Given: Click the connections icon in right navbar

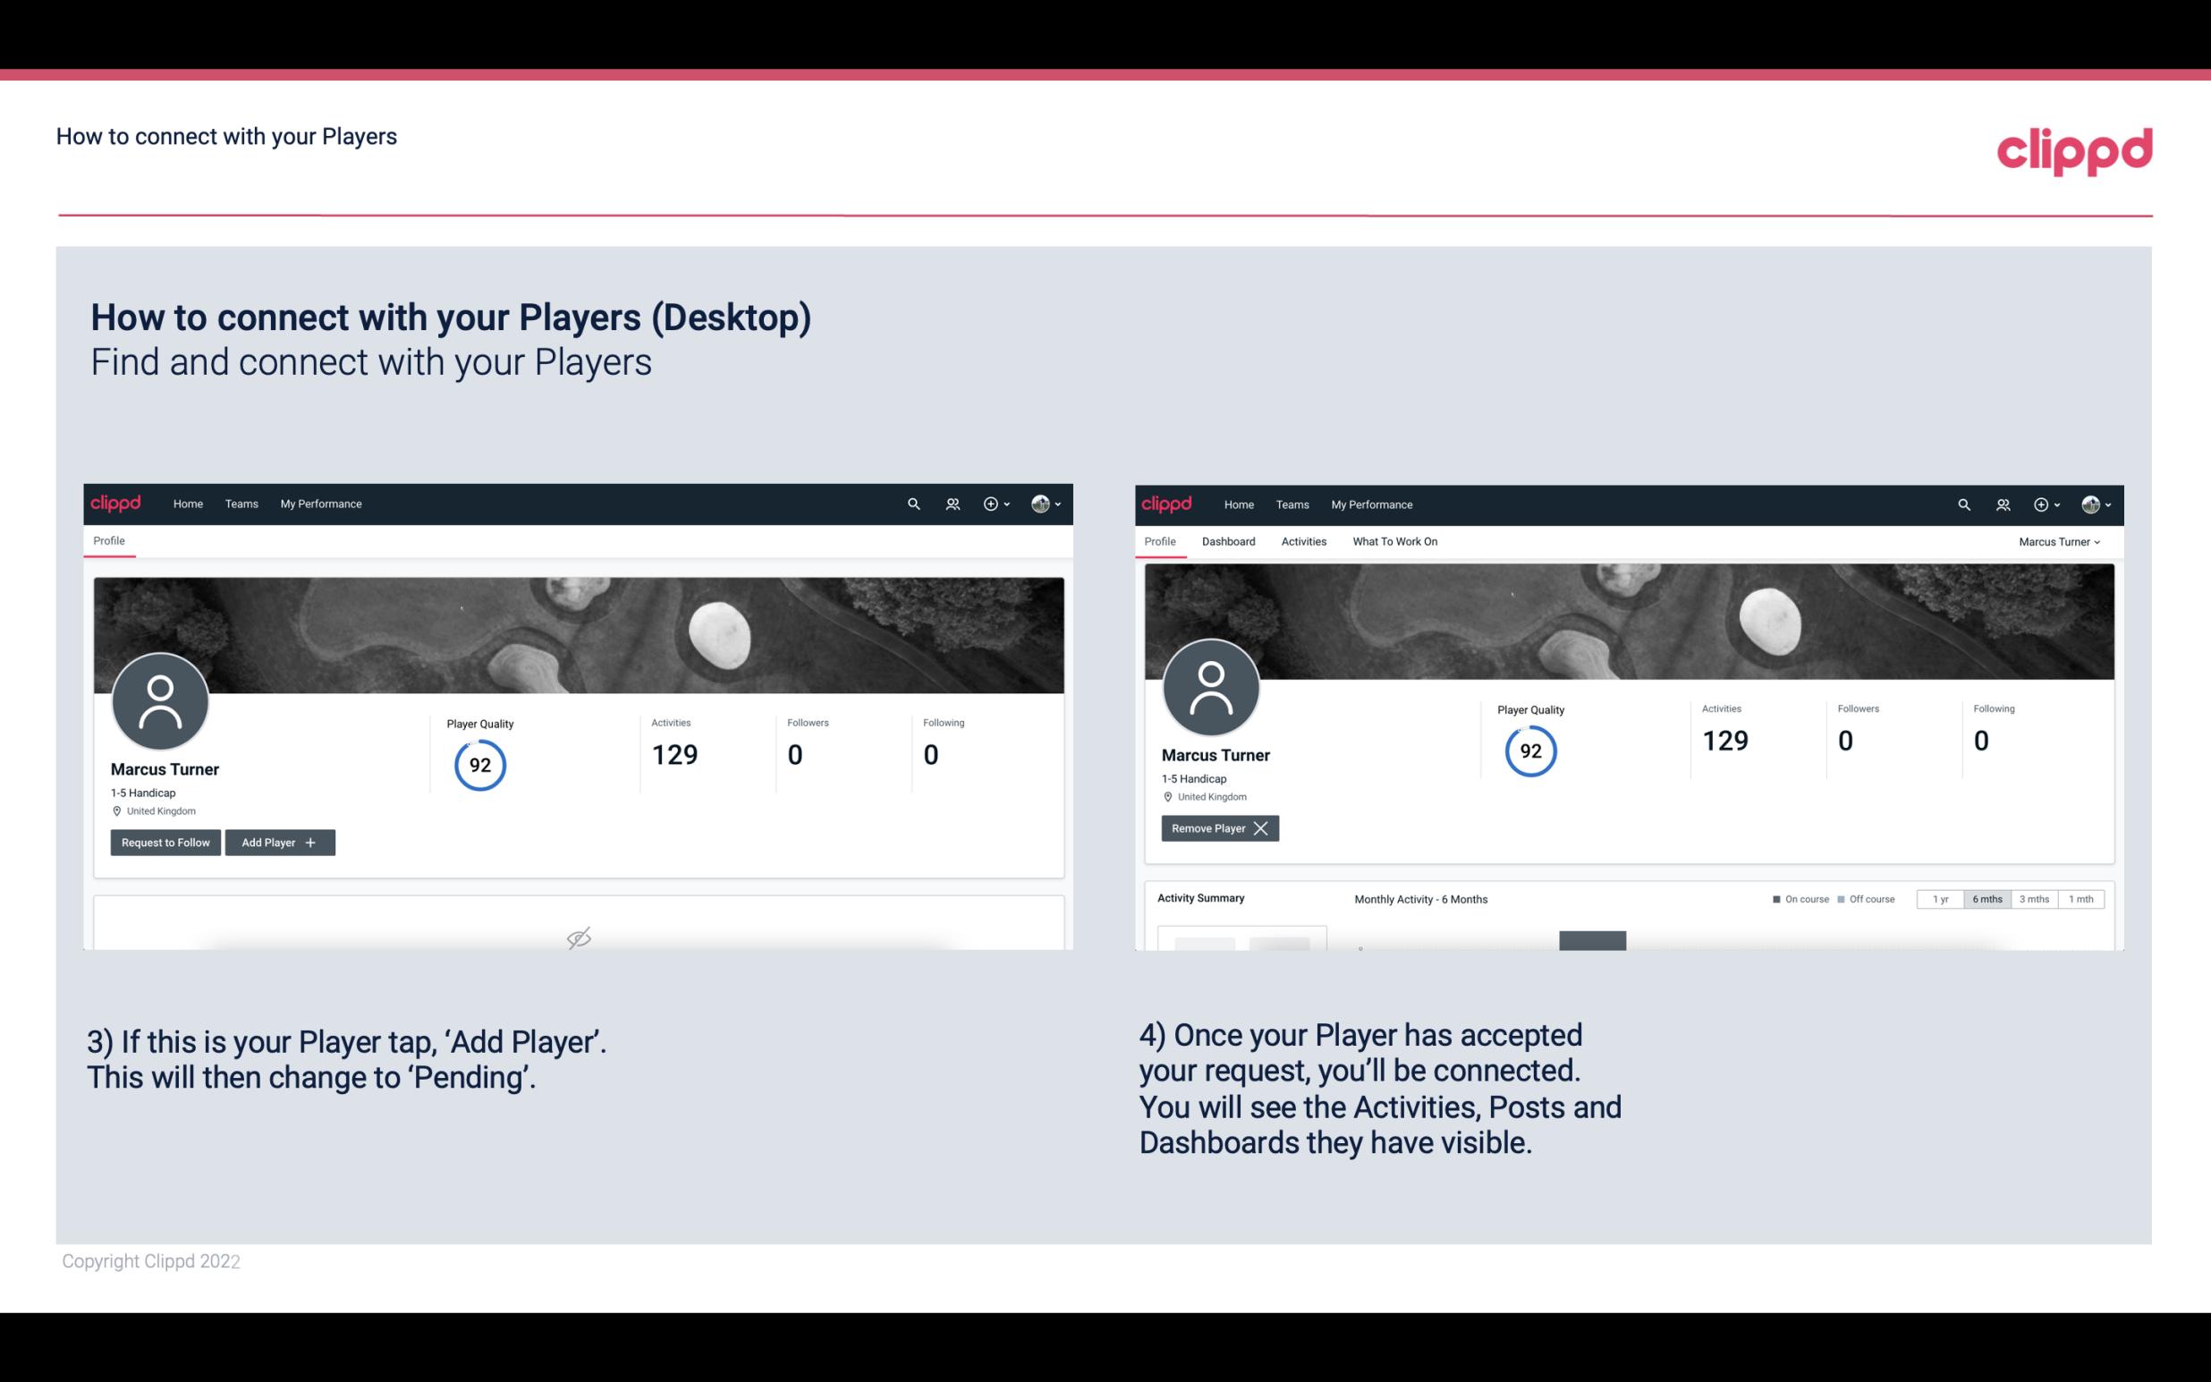Looking at the screenshot, I should tap(2003, 504).
